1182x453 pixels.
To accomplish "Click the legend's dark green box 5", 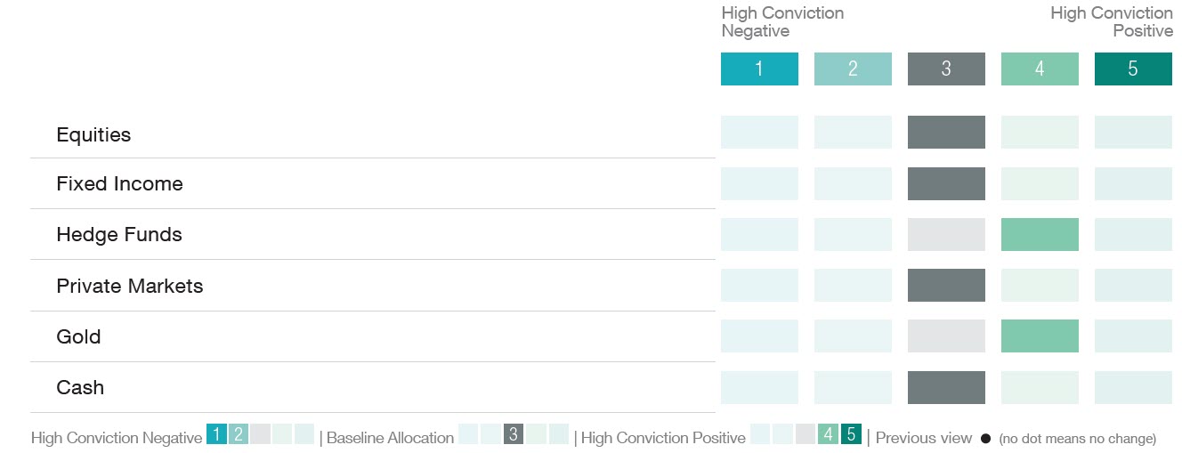I will (851, 434).
